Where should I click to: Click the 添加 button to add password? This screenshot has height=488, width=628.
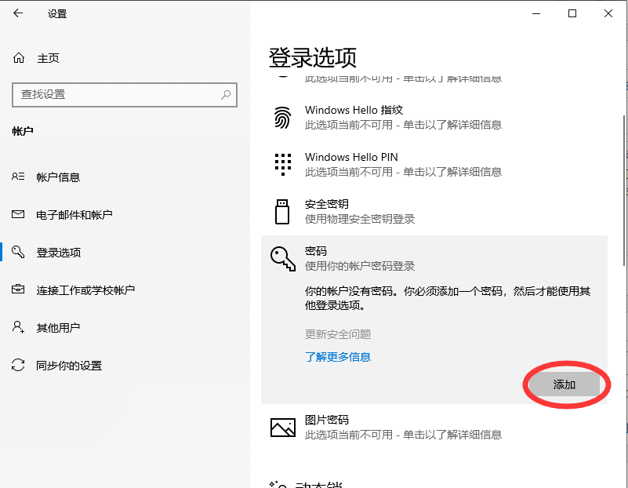[564, 384]
